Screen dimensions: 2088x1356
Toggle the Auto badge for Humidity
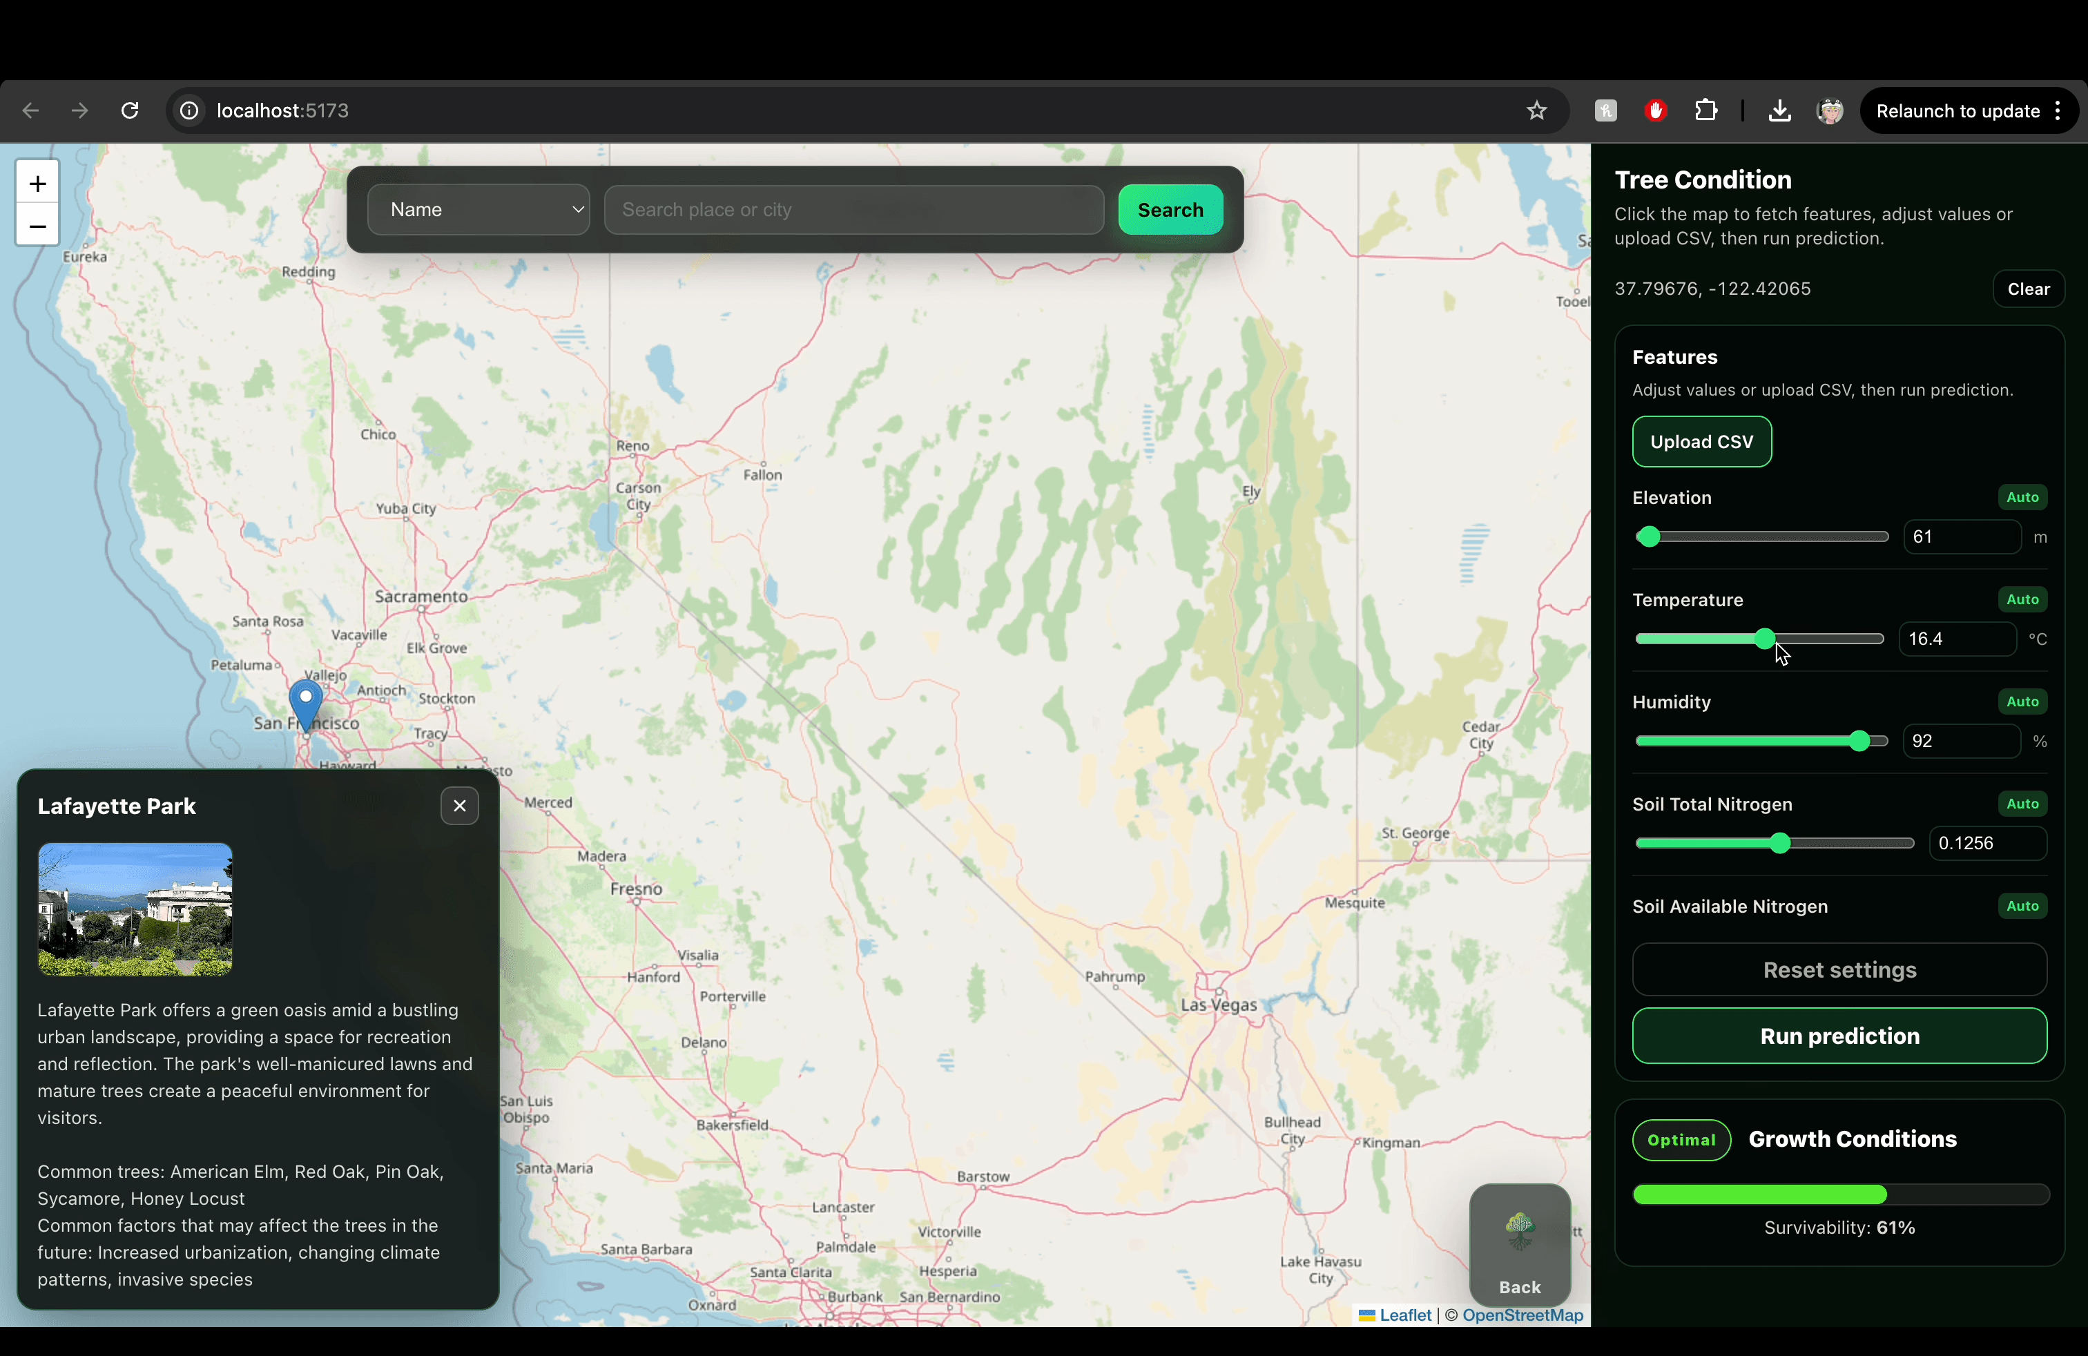coord(2022,701)
